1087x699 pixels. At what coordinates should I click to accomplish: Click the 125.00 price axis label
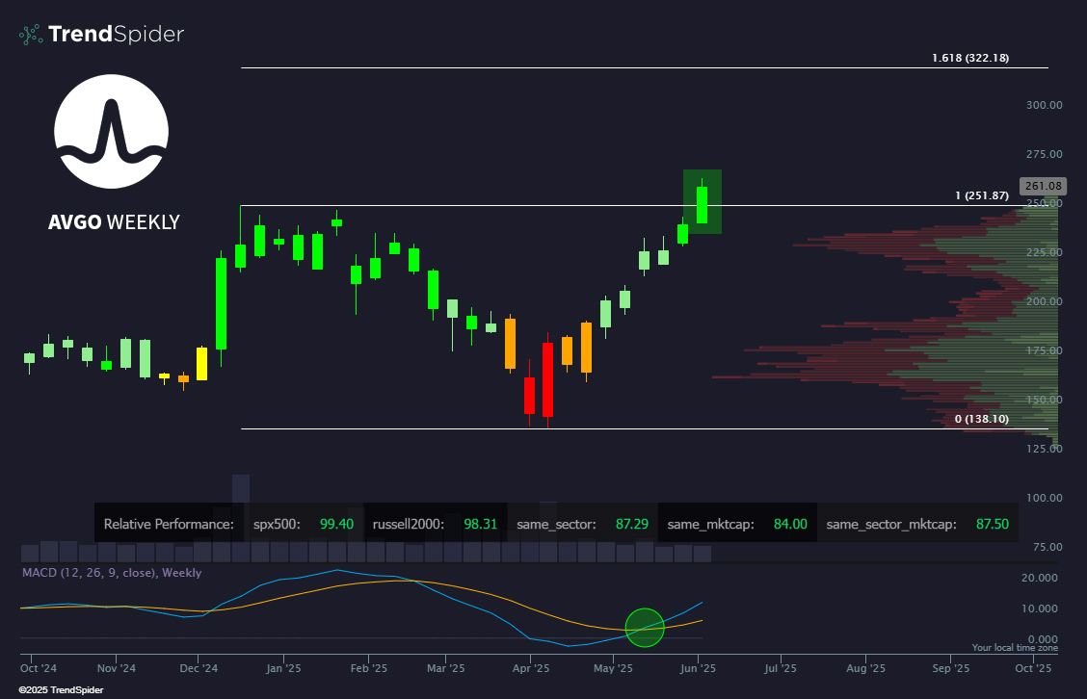1045,449
